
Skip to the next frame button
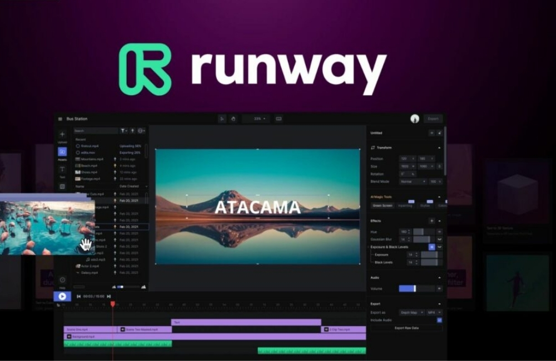(x=109, y=297)
